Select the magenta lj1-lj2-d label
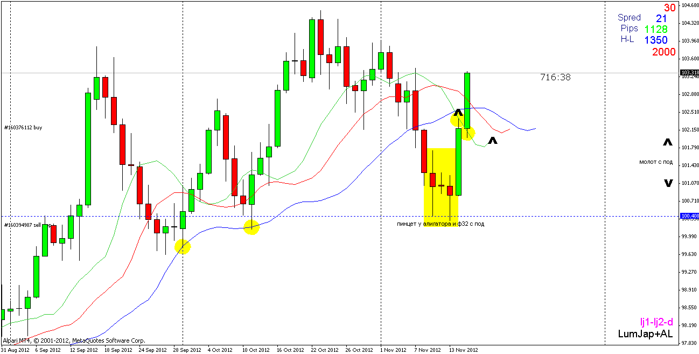Image resolution: width=699 pixels, height=354 pixels. 656,322
